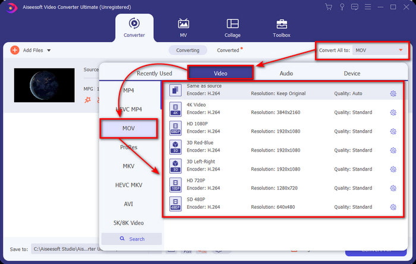This screenshot has height=264, width=416.
Task: Open settings gear for 3D Red-Blue
Action: click(393, 150)
